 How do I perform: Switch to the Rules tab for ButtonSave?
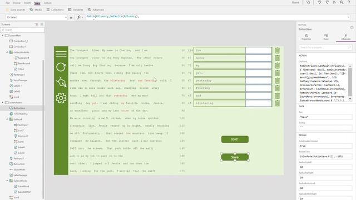pos(326,37)
